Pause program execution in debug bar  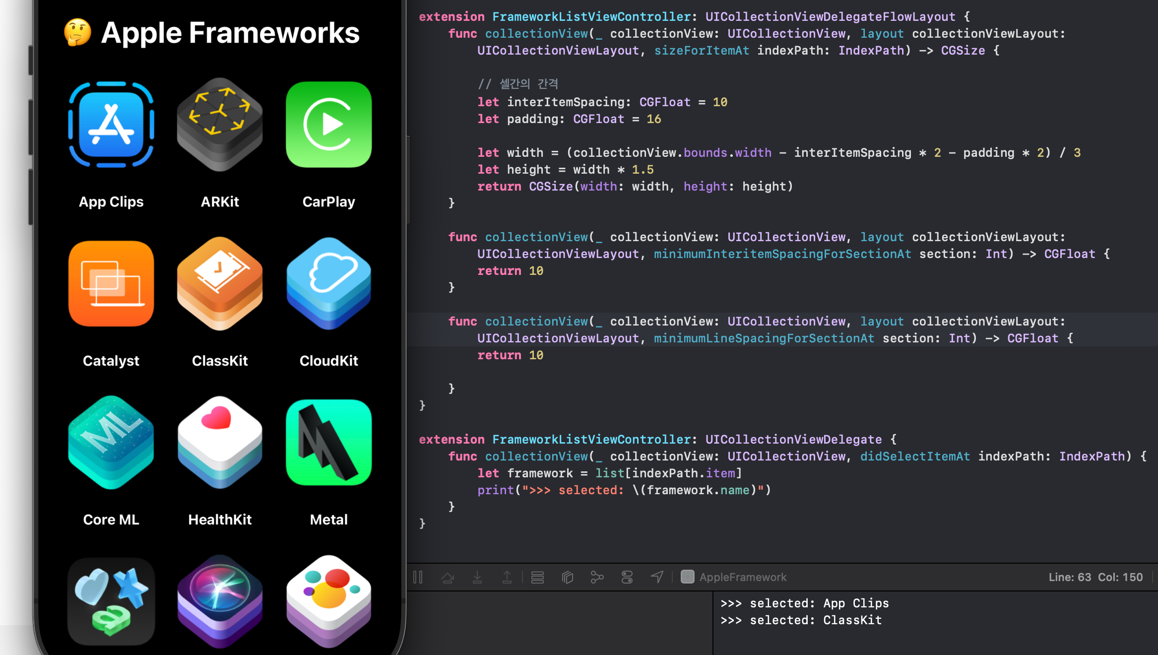(x=418, y=577)
